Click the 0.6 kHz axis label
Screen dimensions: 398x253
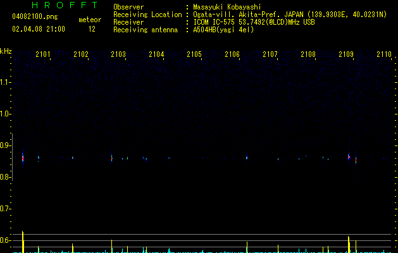[x=5, y=240]
